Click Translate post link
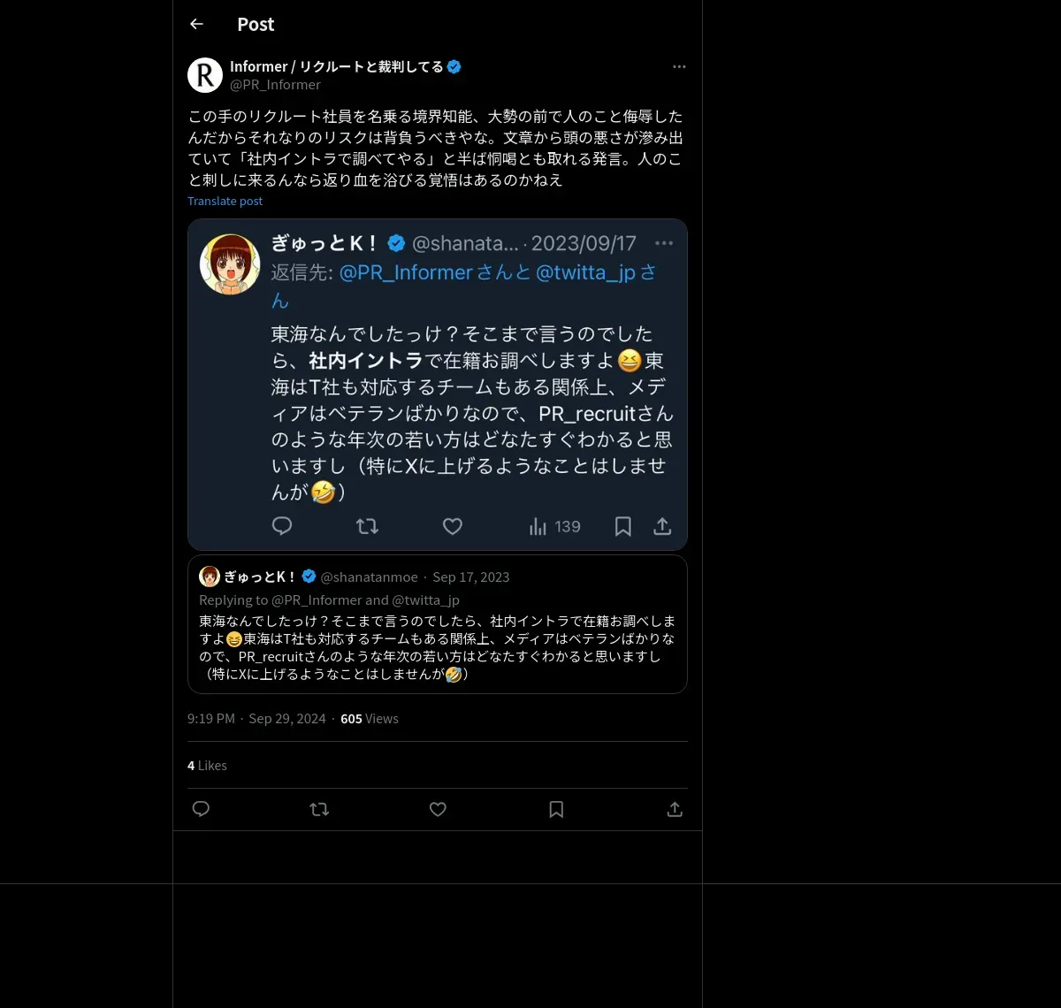 pyautogui.click(x=225, y=201)
